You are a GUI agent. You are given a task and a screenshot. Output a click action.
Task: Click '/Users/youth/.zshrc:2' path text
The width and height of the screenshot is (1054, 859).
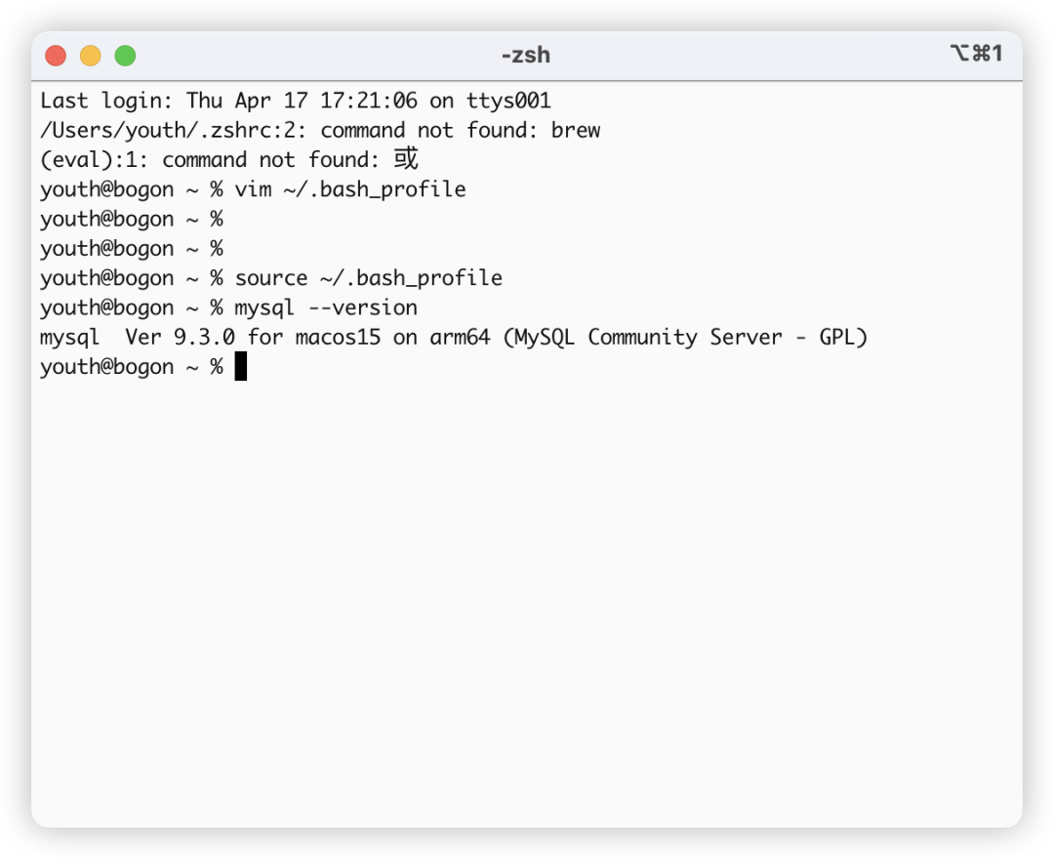[174, 131]
